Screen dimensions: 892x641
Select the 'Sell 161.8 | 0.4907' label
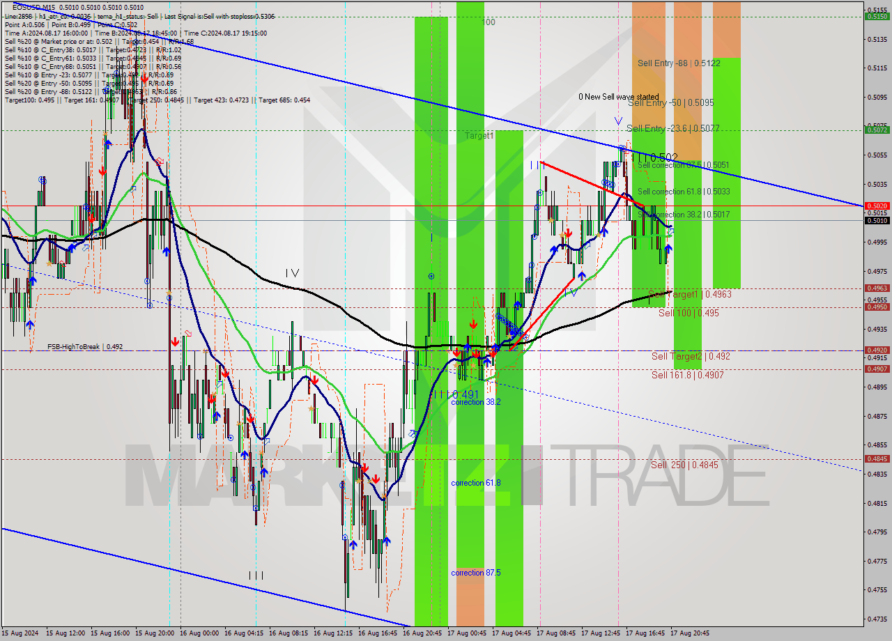(x=687, y=375)
